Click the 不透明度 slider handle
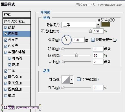Screen dimensions: 125x112 tap(90, 31)
